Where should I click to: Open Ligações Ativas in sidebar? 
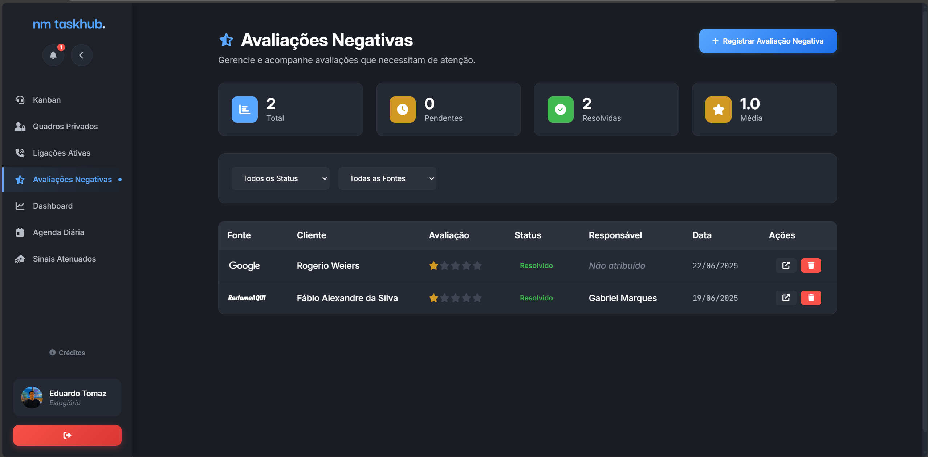click(61, 153)
